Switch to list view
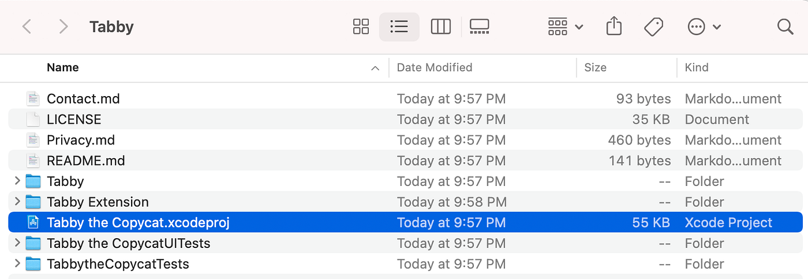This screenshot has height=279, width=808. (x=399, y=26)
